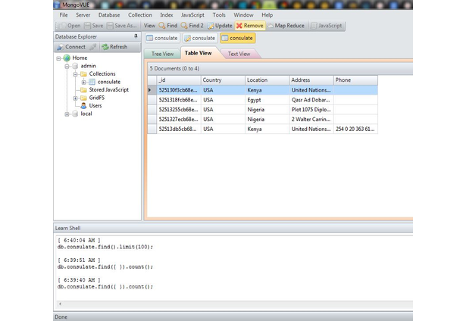Click the Find magnifier toolbar icon
This screenshot has height=321, width=466.
click(162, 26)
